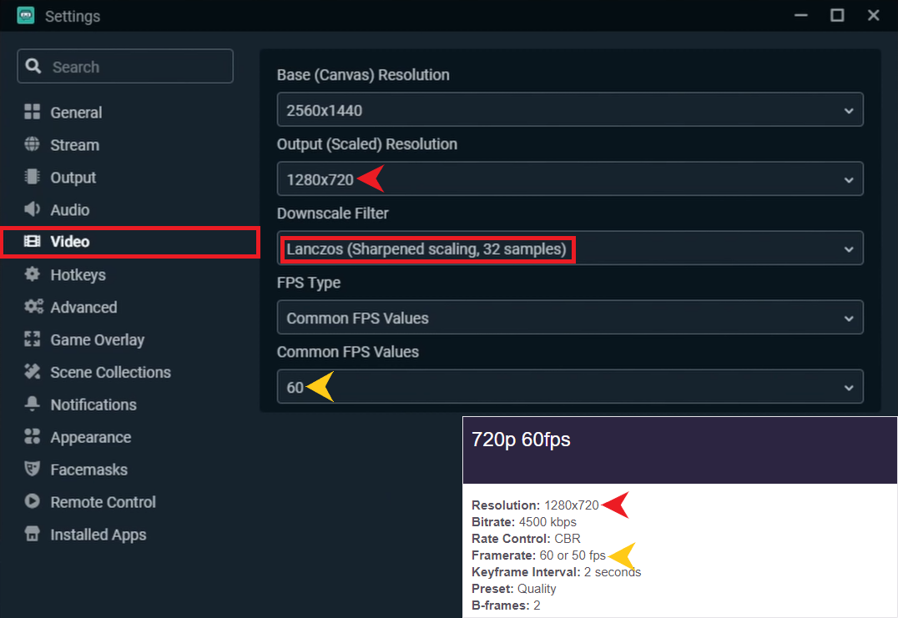898x618 pixels.
Task: Click the 'Rate Control: CBR' text
Action: (x=526, y=539)
